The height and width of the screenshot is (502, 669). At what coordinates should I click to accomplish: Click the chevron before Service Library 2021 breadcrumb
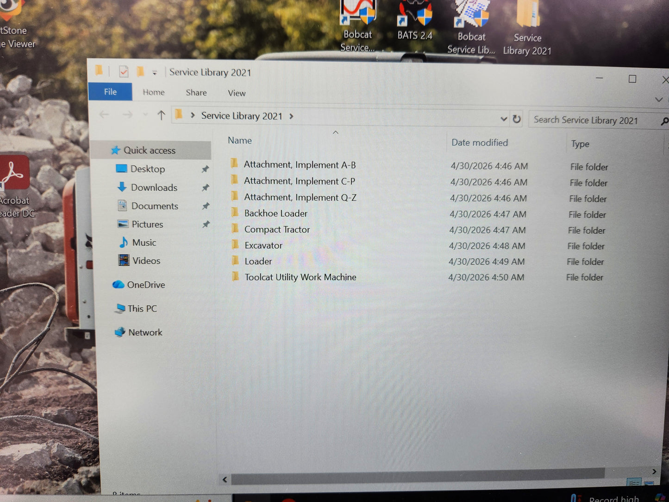(x=193, y=115)
